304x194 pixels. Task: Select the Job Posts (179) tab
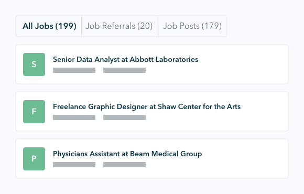192,26
